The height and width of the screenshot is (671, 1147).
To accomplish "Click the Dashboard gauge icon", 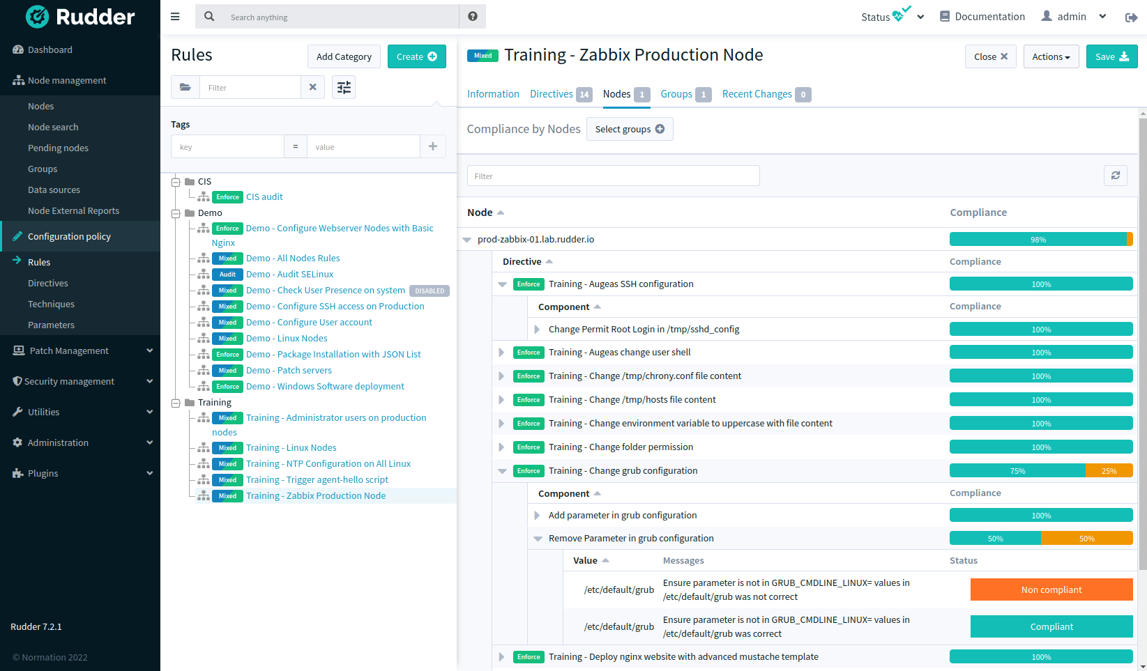I will point(18,49).
